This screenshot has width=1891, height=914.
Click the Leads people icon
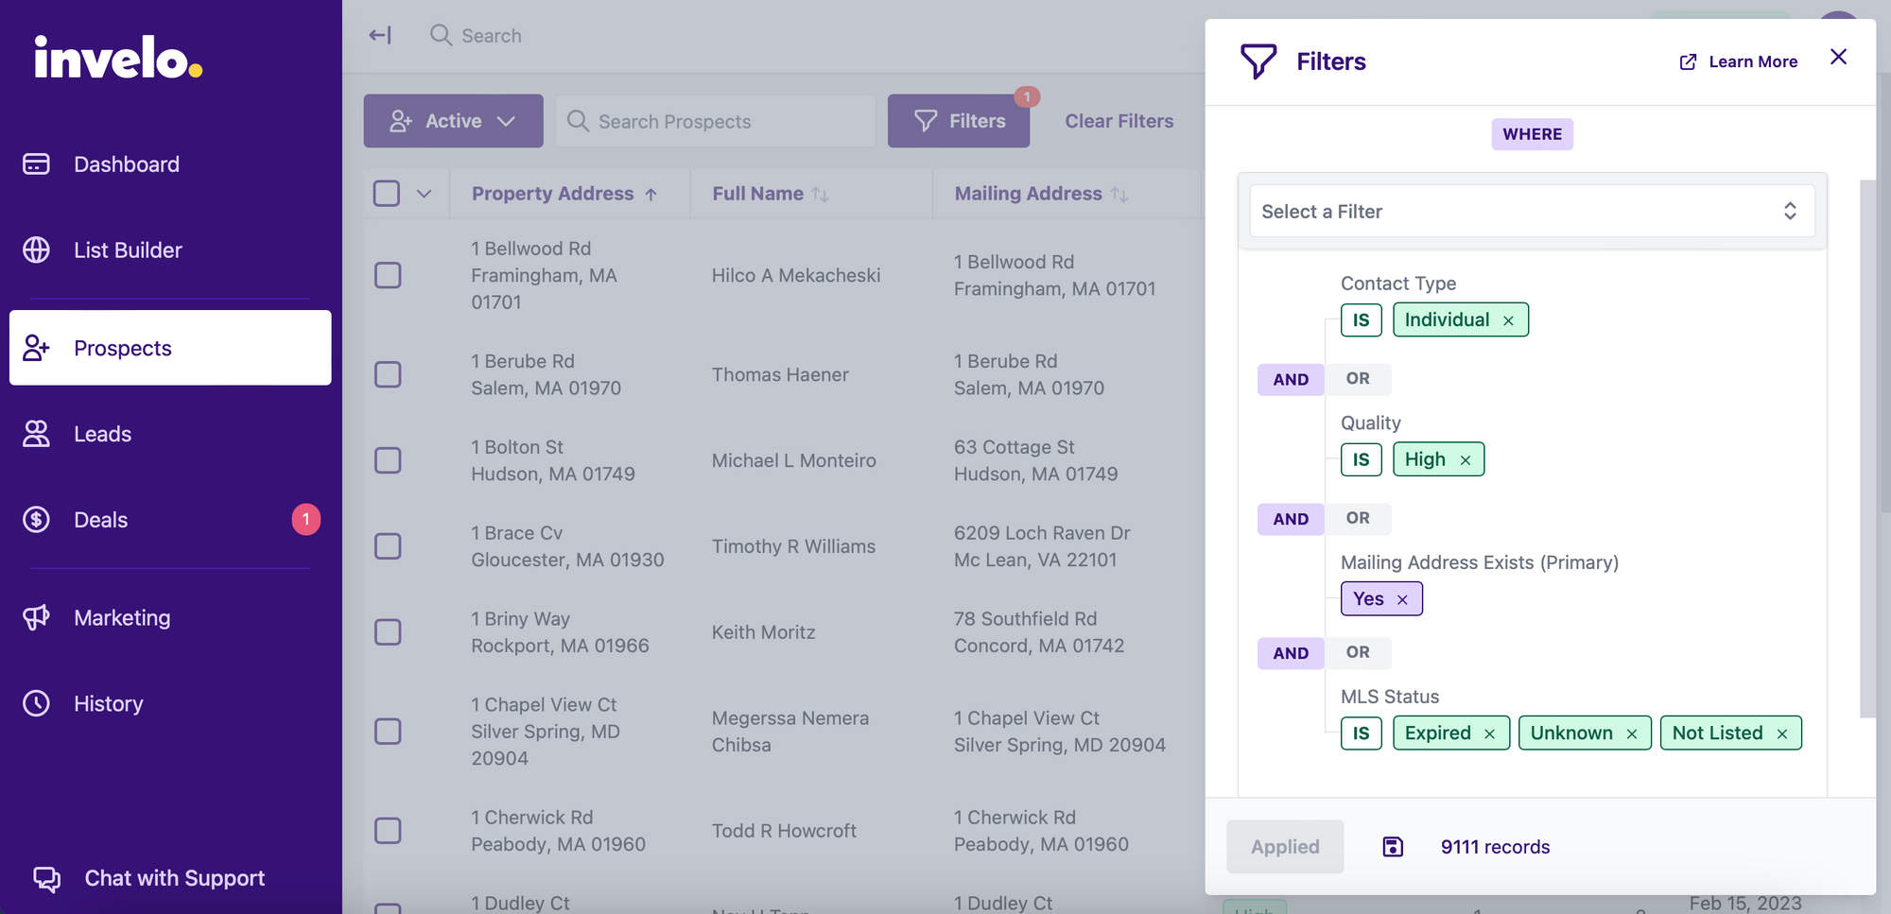[x=36, y=434]
